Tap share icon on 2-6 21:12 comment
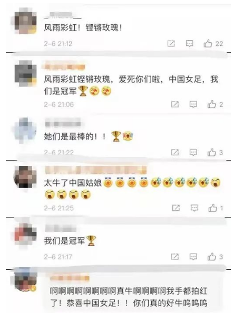Screen dimensions: 234x317 click(171, 43)
